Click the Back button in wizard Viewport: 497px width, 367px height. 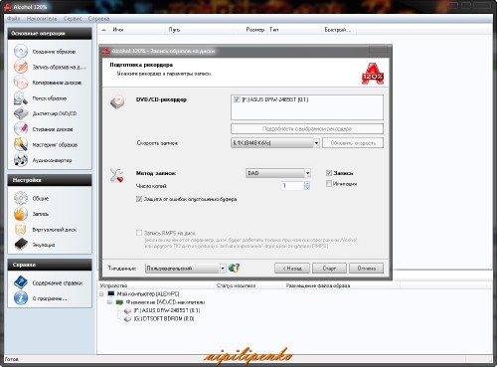(292, 269)
